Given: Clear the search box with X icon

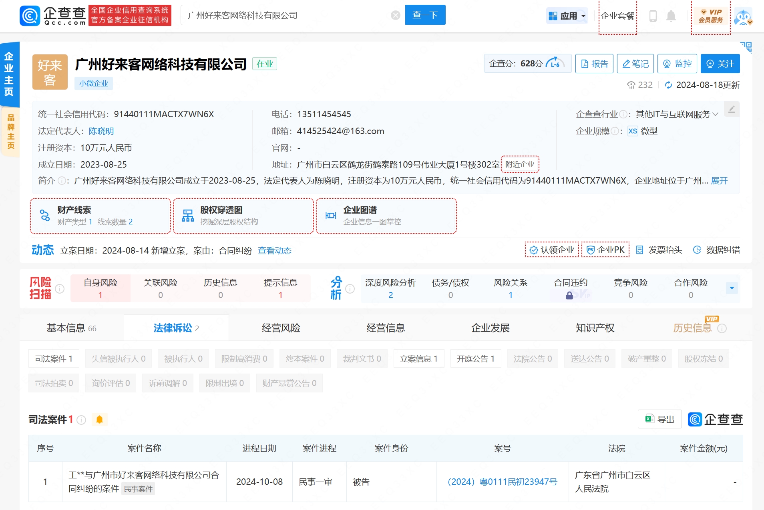Looking at the screenshot, I should point(396,15).
